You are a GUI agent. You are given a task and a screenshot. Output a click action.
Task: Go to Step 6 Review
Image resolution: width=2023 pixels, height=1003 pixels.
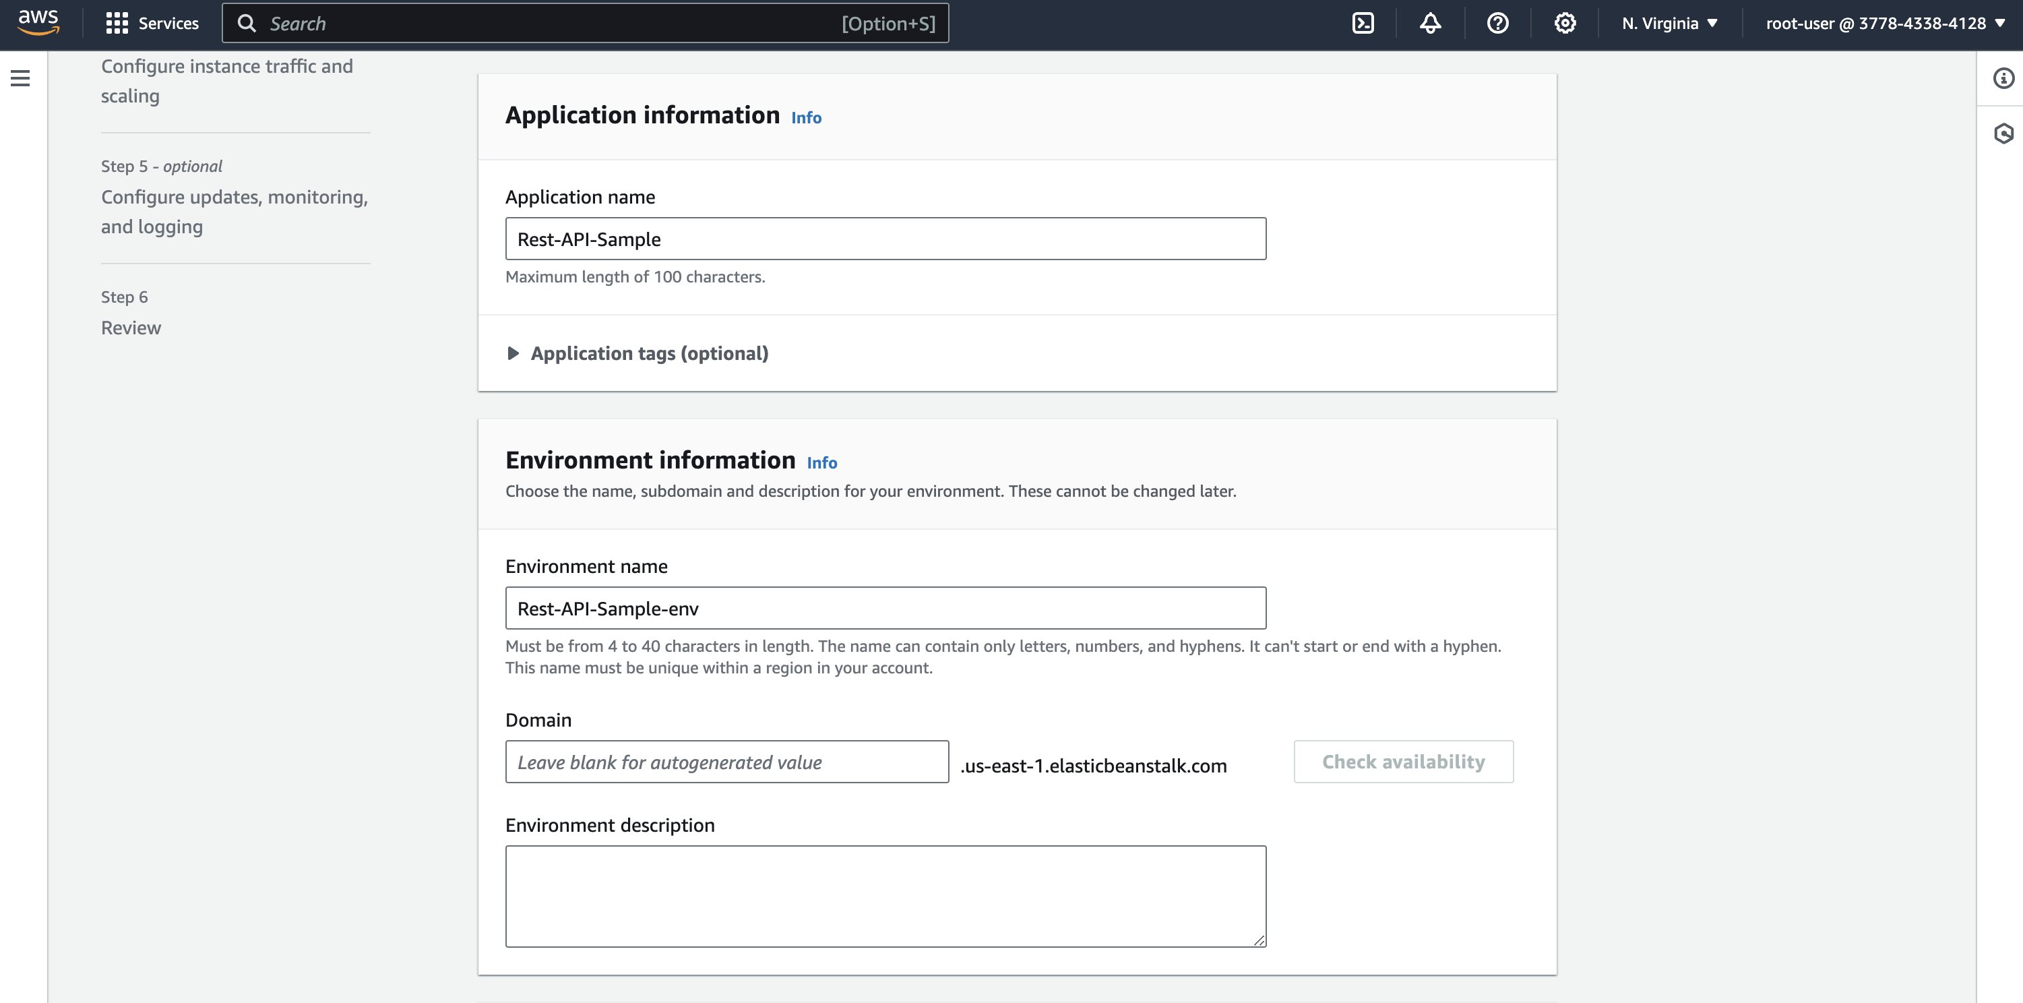click(130, 328)
